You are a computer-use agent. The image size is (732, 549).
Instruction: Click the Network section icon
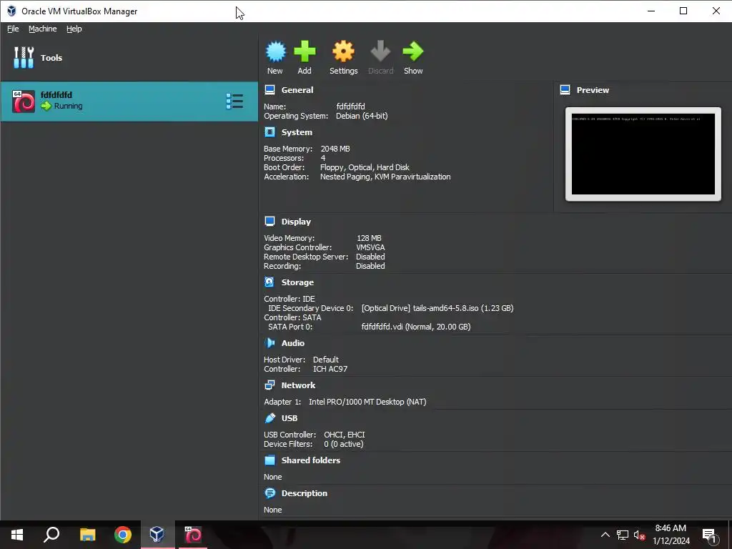click(x=269, y=385)
